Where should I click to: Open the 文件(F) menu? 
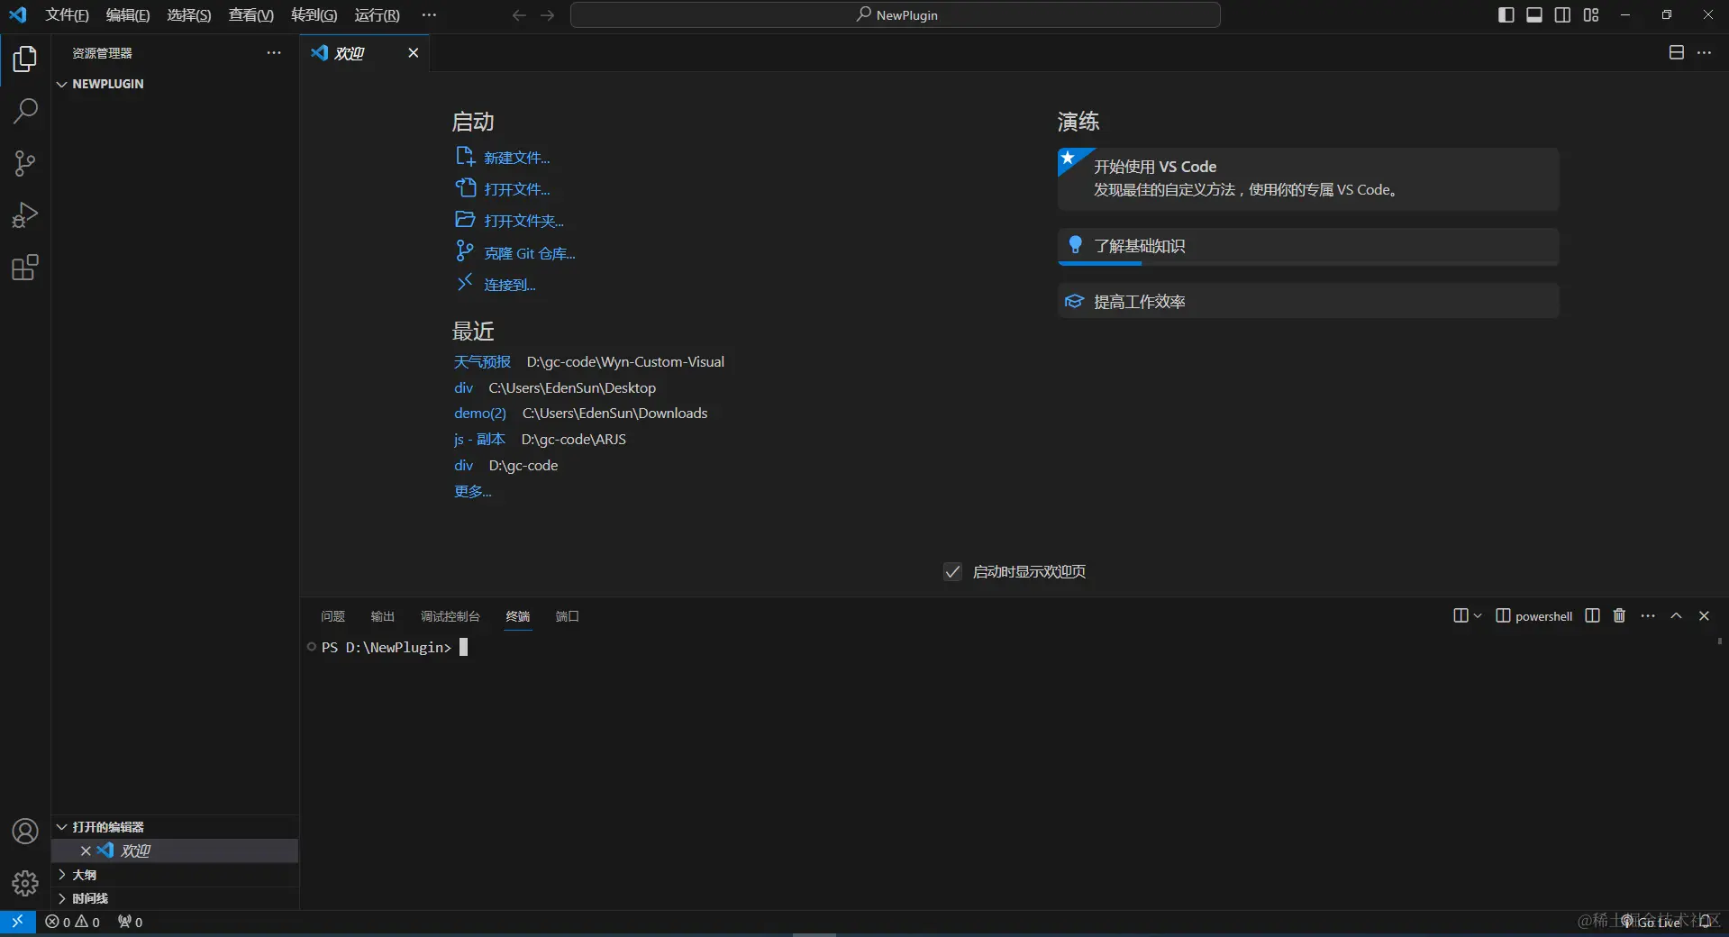coord(67,15)
